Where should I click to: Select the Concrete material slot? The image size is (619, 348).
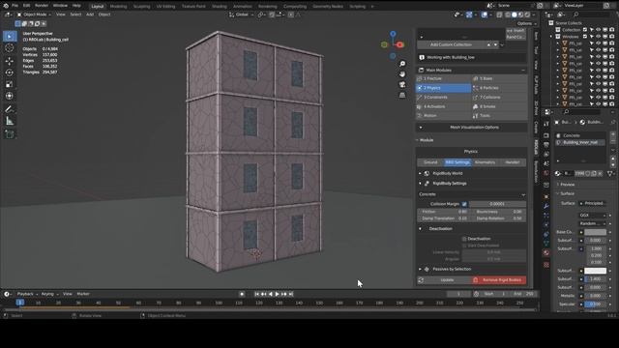click(x=580, y=135)
